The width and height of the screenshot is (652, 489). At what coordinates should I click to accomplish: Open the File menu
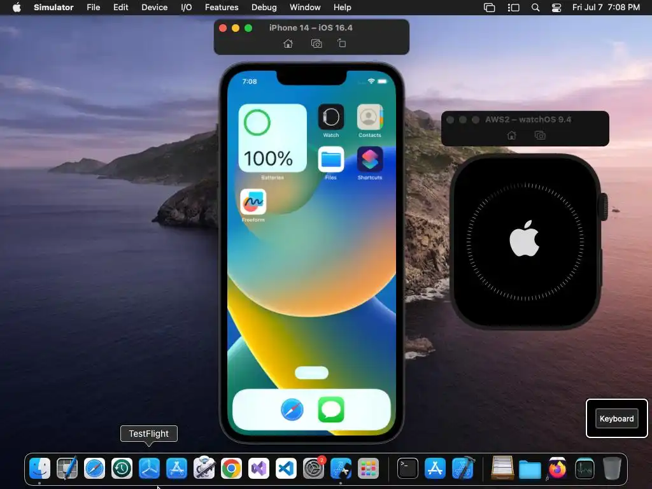pyautogui.click(x=93, y=8)
